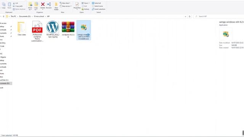Open Data Entry folder in sidebar
The image size is (244, 137).
(3, 43)
